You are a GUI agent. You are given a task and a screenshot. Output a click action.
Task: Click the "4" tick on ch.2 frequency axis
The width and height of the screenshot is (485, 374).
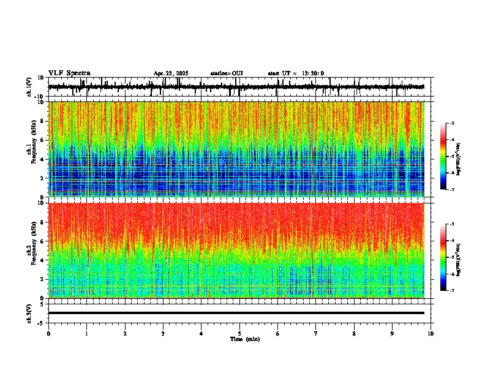pos(43,260)
